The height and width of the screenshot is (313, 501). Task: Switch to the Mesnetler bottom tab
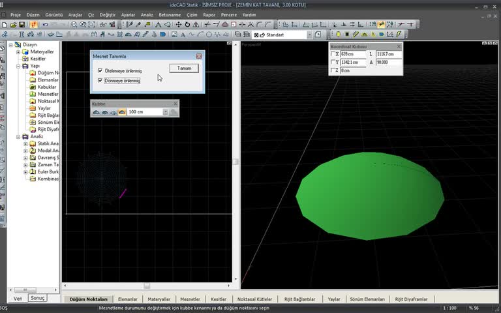pos(190,299)
